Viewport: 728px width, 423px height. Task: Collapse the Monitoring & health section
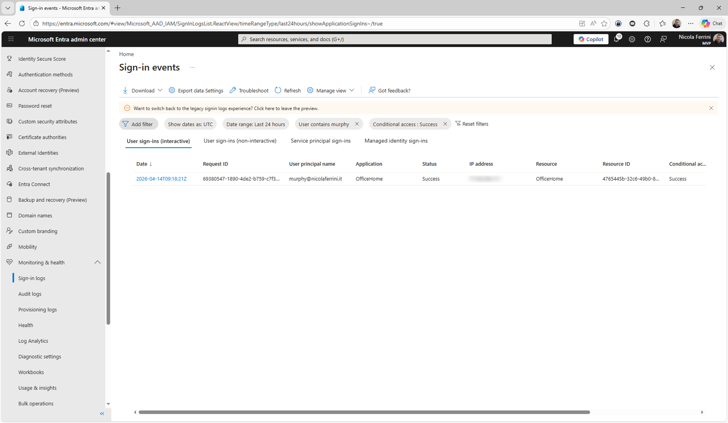[x=98, y=262]
